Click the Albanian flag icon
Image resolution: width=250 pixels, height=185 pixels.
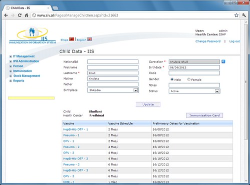(72, 39)
